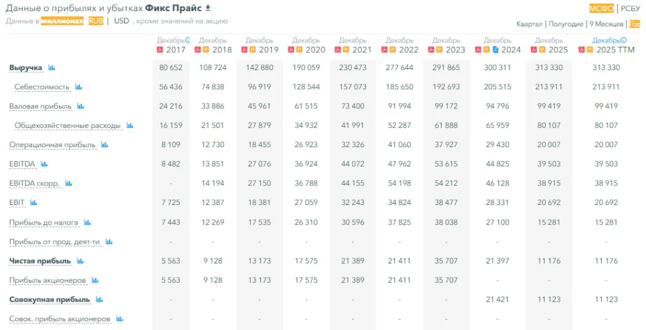The width and height of the screenshot is (646, 330).
Task: Switch to the Квартал period view
Action: click(529, 24)
